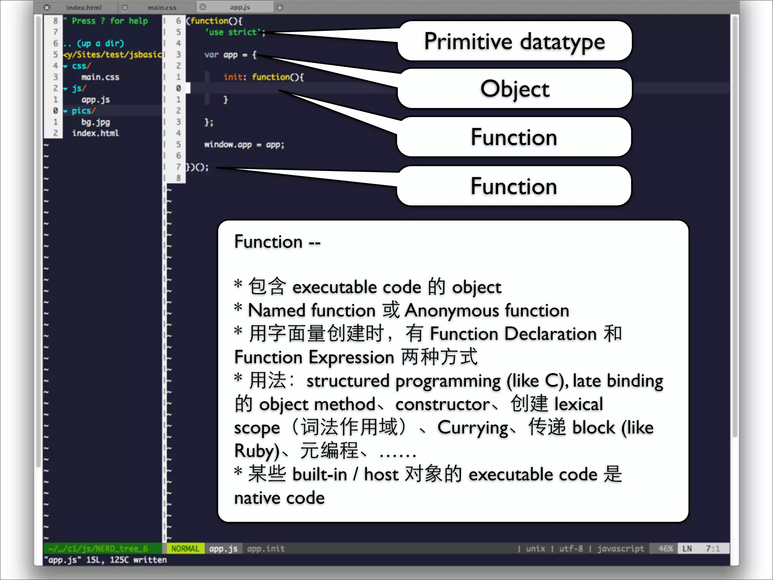Click app.init tag in status line
Screen dimensions: 773x580
tap(266, 549)
